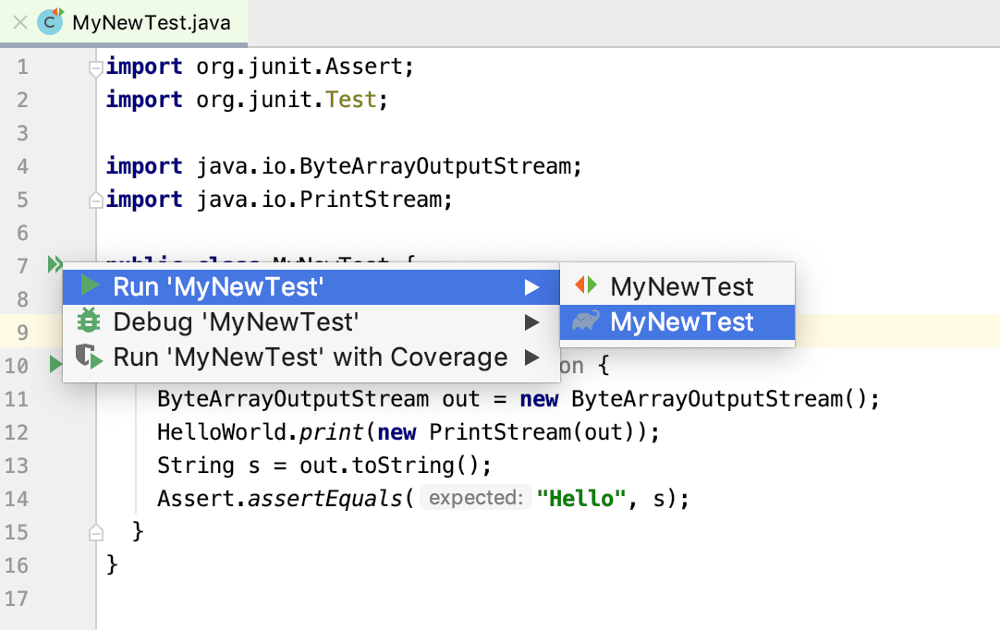The image size is (1000, 630).
Task: Click the "expected:" parameter hint on line 14
Action: pos(475,499)
